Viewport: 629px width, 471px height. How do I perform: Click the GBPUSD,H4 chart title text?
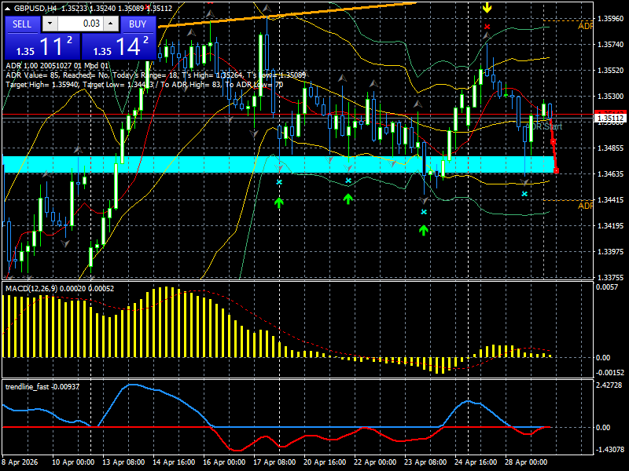tap(35, 8)
